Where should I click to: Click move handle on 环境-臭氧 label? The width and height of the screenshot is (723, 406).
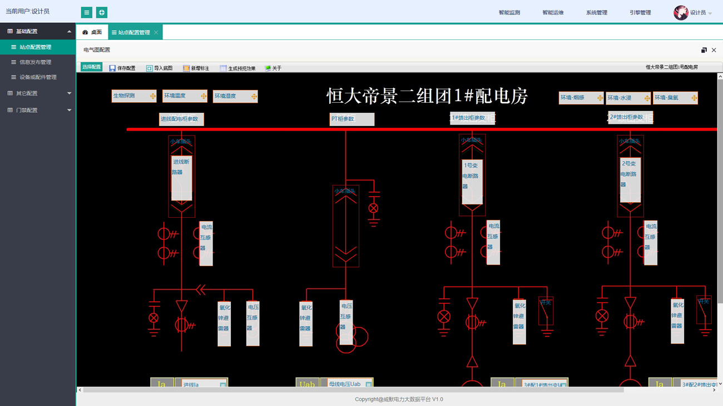coord(694,98)
